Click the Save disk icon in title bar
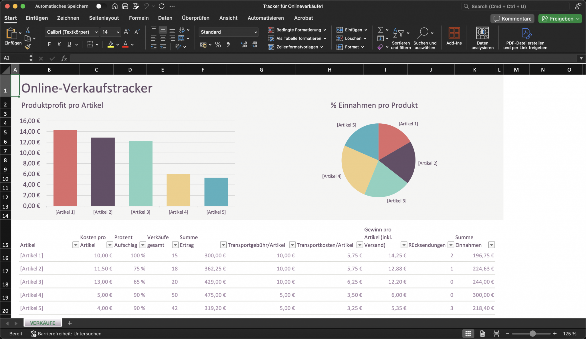Viewport: 586px width, 339px height. [x=125, y=6]
